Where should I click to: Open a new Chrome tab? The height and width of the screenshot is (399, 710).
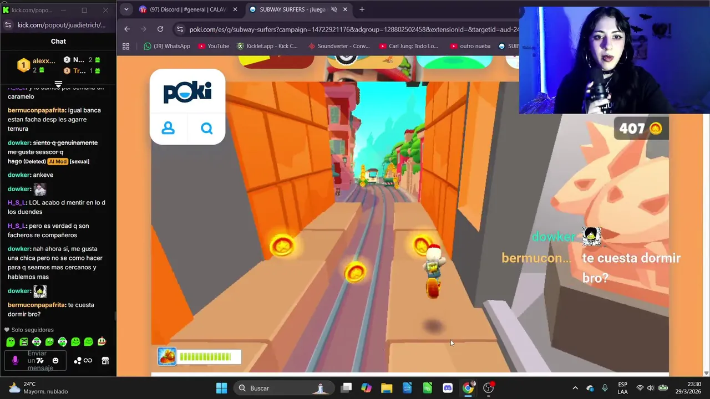362,9
